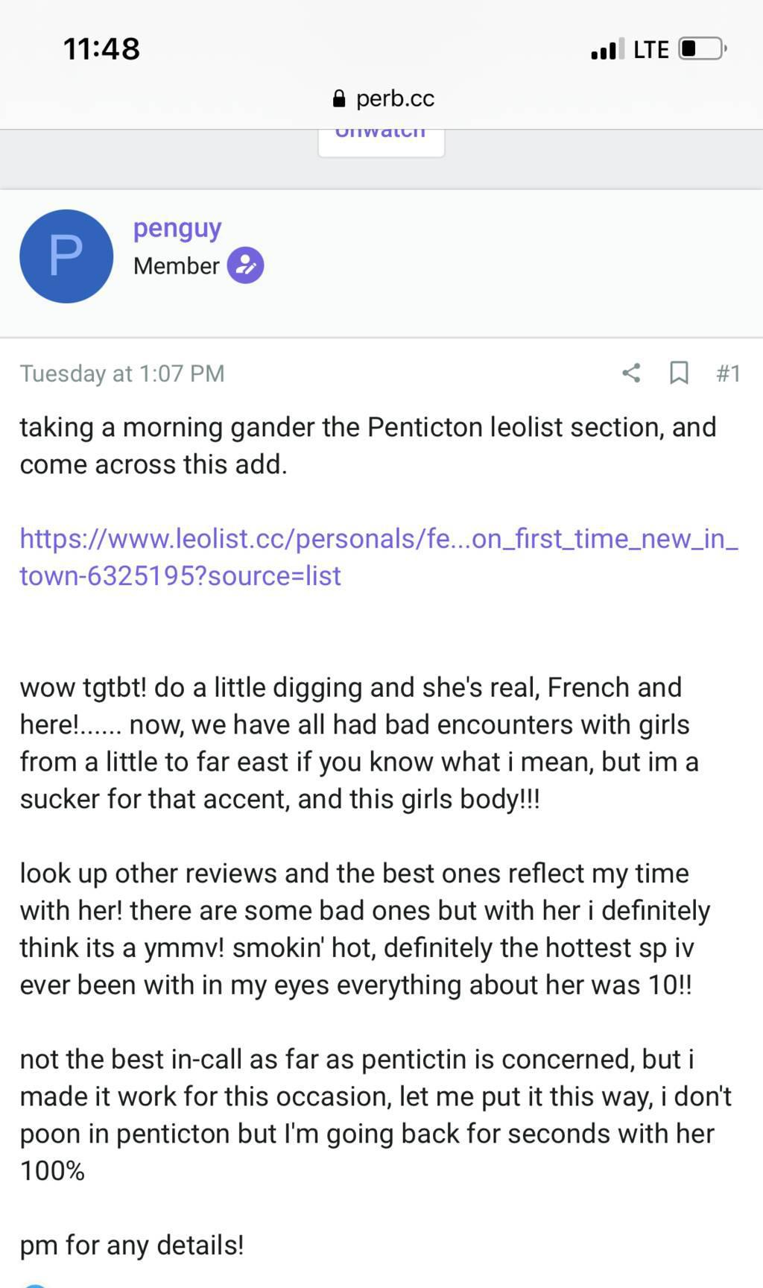Click the thread starter badge beside Member
Screen dimensions: 763x1288
[245, 265]
